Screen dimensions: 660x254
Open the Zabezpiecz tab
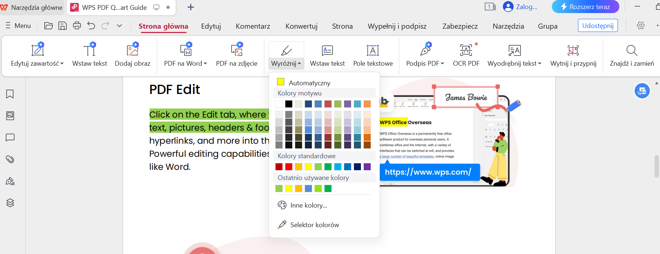click(x=460, y=26)
